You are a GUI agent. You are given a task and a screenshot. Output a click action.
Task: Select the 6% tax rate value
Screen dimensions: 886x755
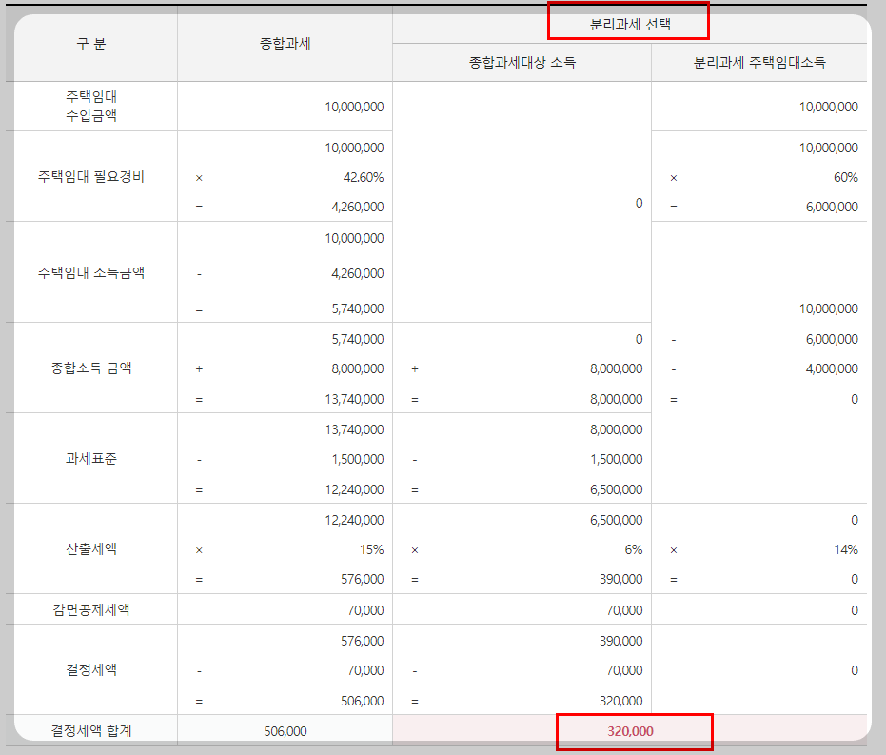[x=634, y=550]
